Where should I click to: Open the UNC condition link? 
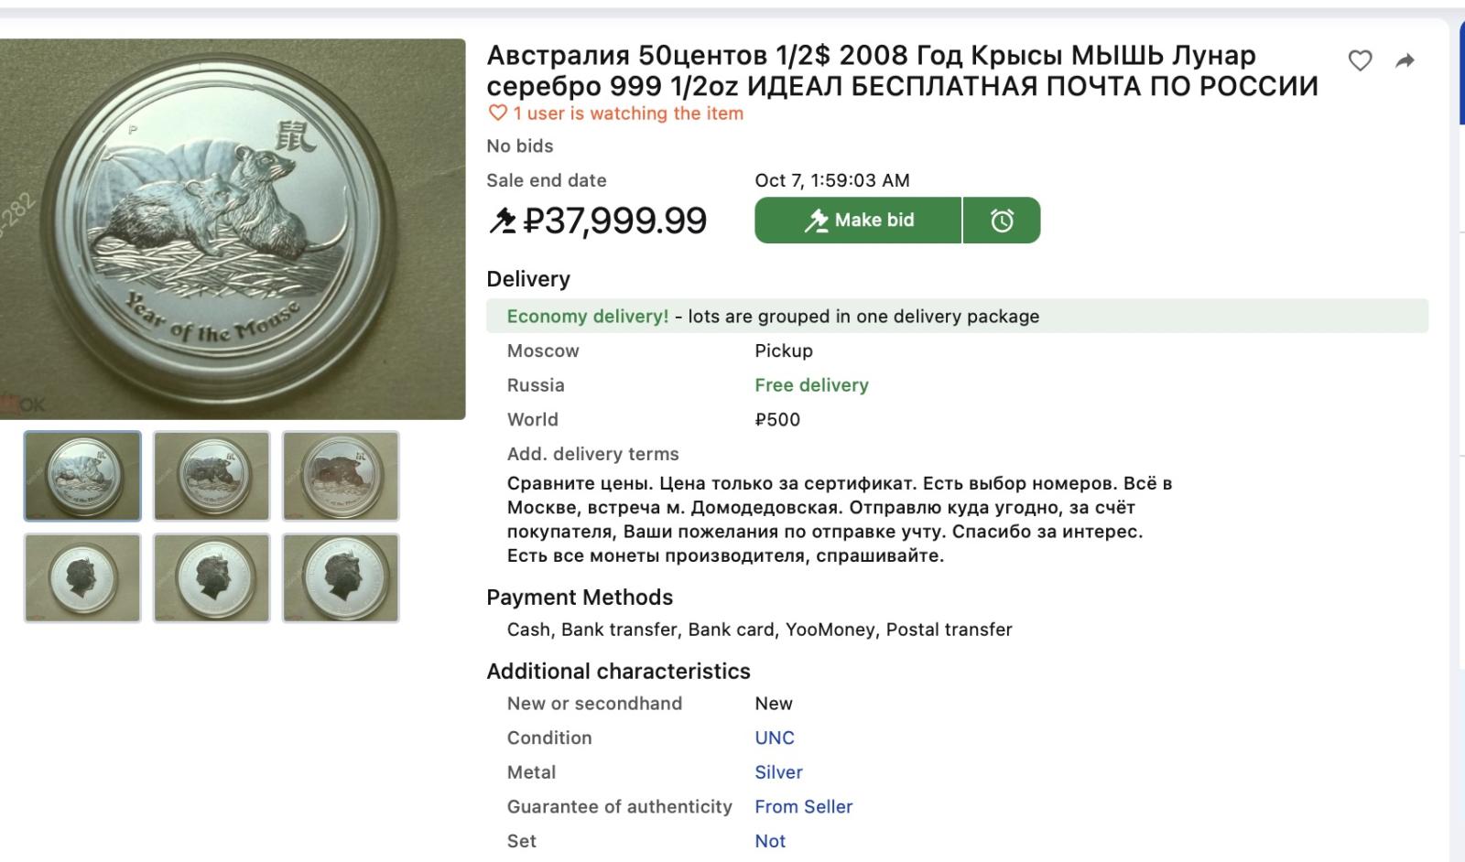pos(775,738)
